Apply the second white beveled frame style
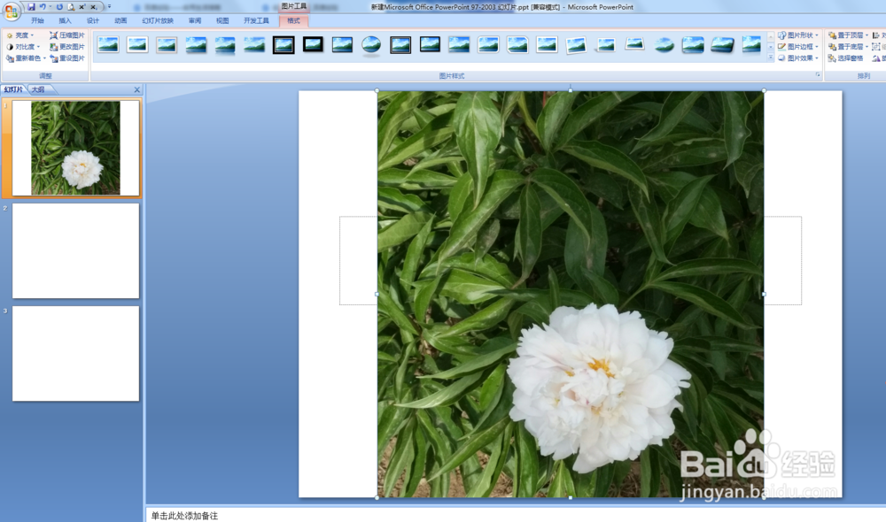The image size is (886, 522). 137,44
